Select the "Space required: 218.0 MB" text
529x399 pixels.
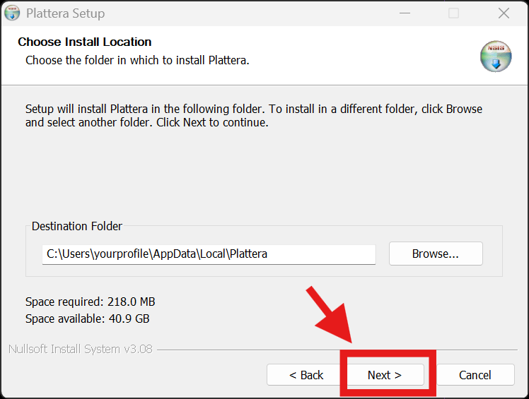[x=90, y=302]
